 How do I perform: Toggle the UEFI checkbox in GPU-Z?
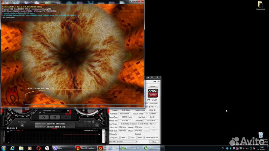152,100
